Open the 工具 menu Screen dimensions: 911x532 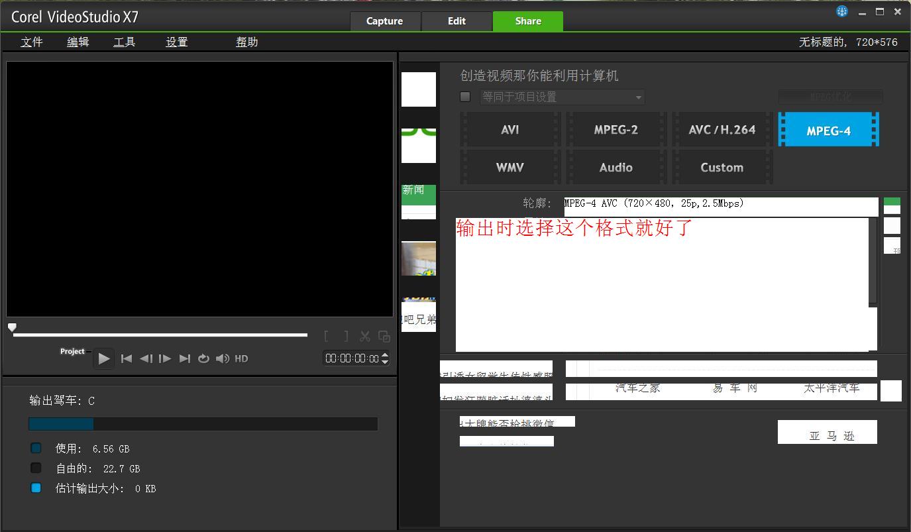click(125, 42)
